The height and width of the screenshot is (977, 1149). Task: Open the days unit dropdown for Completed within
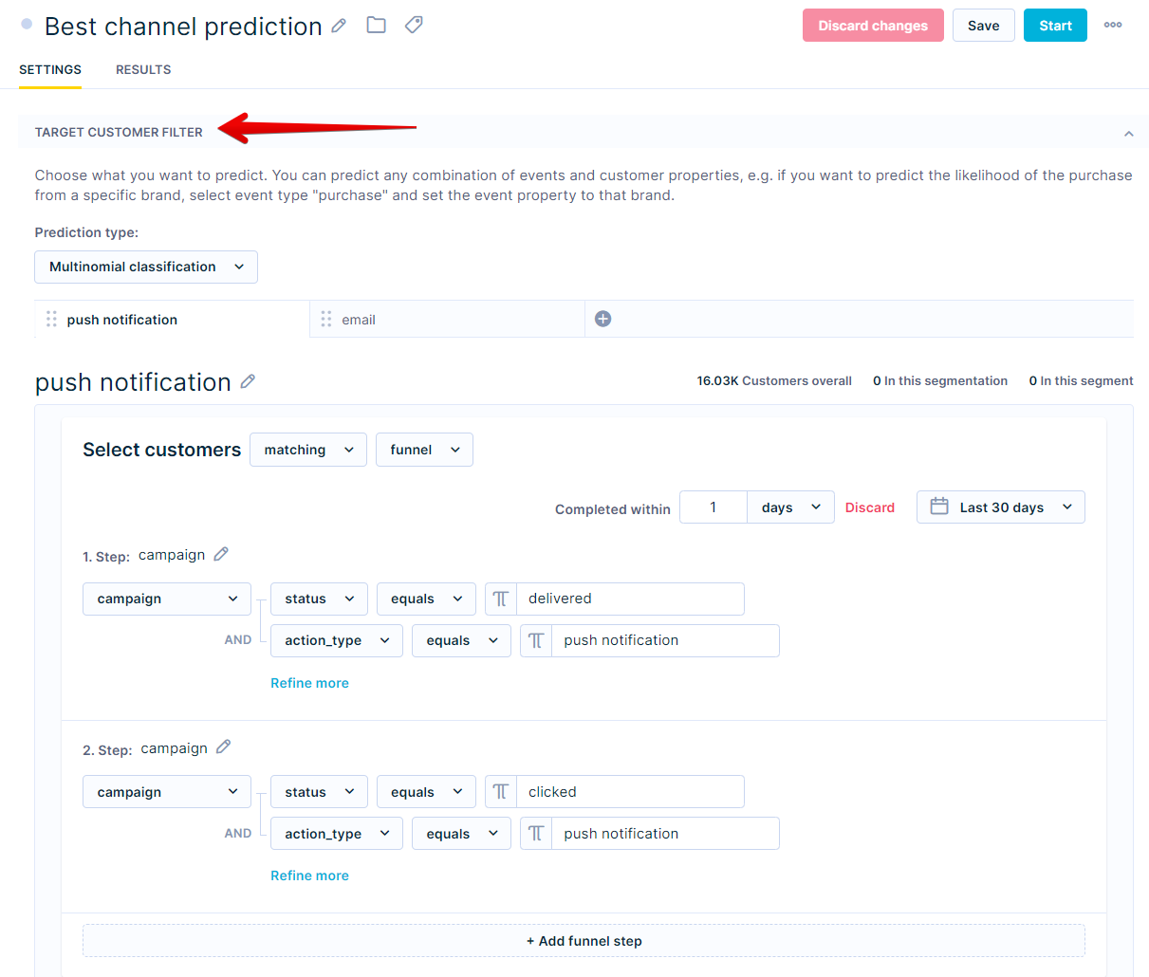pyautogui.click(x=790, y=507)
